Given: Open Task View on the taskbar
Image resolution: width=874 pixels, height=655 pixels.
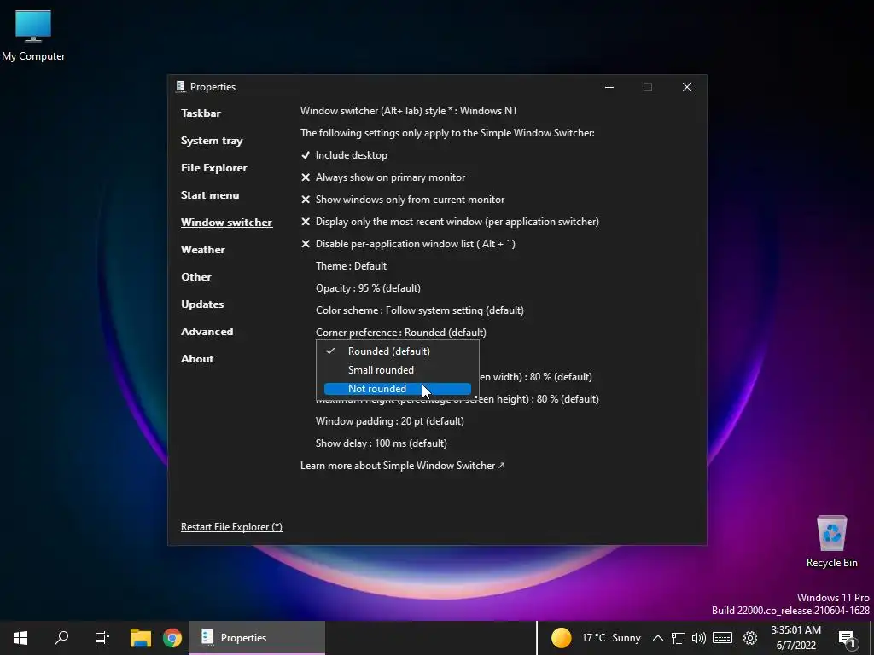Looking at the screenshot, I should pyautogui.click(x=102, y=638).
